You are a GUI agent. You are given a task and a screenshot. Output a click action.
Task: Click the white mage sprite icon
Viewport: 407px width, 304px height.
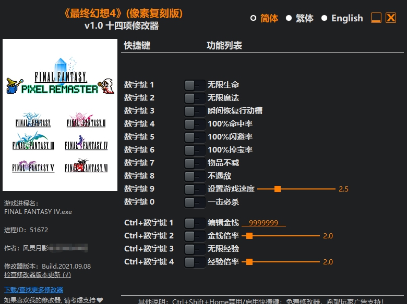click(106, 86)
